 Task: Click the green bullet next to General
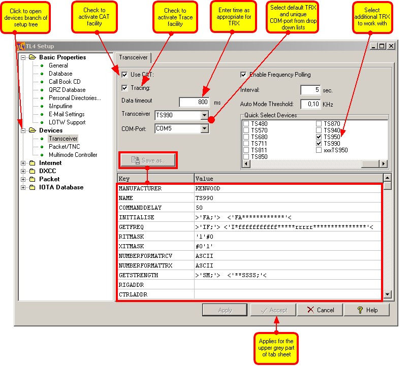click(42, 65)
